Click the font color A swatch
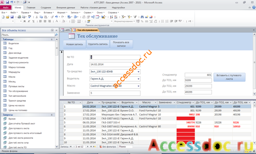Image resolution: width=256 pixels, height=154 pixels. [57, 21]
